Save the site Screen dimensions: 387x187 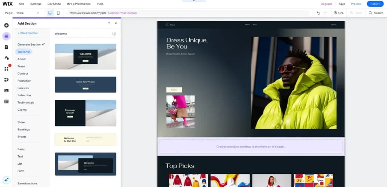point(342,4)
